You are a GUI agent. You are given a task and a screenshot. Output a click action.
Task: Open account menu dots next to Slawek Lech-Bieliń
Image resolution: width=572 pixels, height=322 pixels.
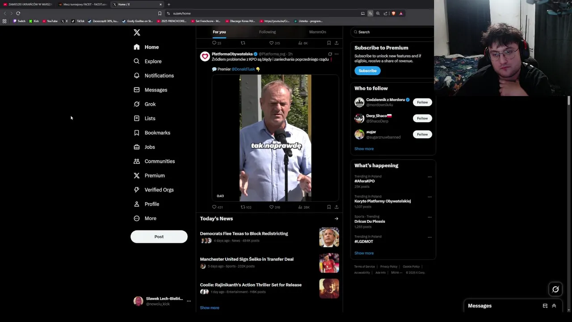pos(189,301)
